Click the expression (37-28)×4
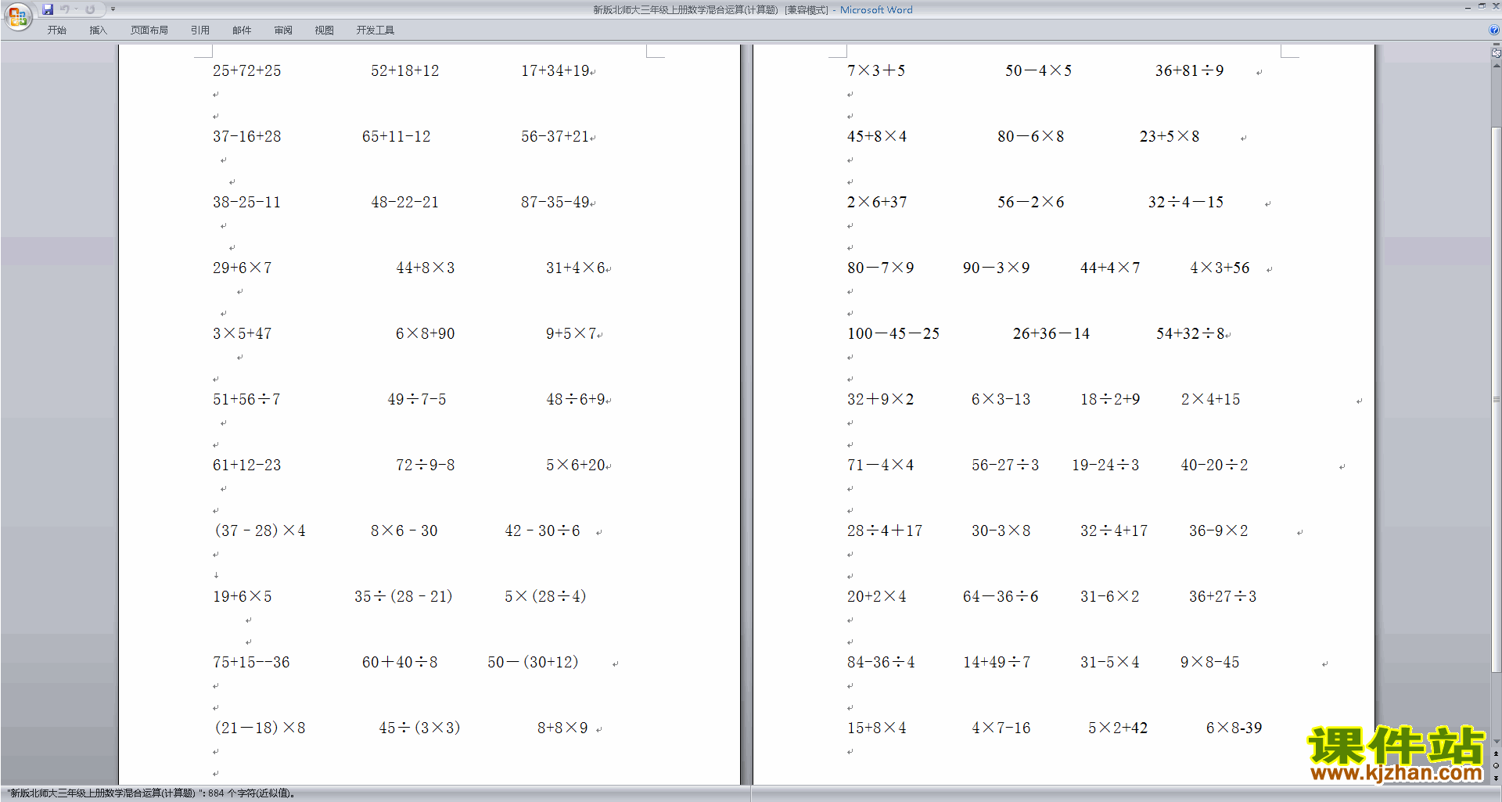Image resolution: width=1502 pixels, height=802 pixels. 260,530
